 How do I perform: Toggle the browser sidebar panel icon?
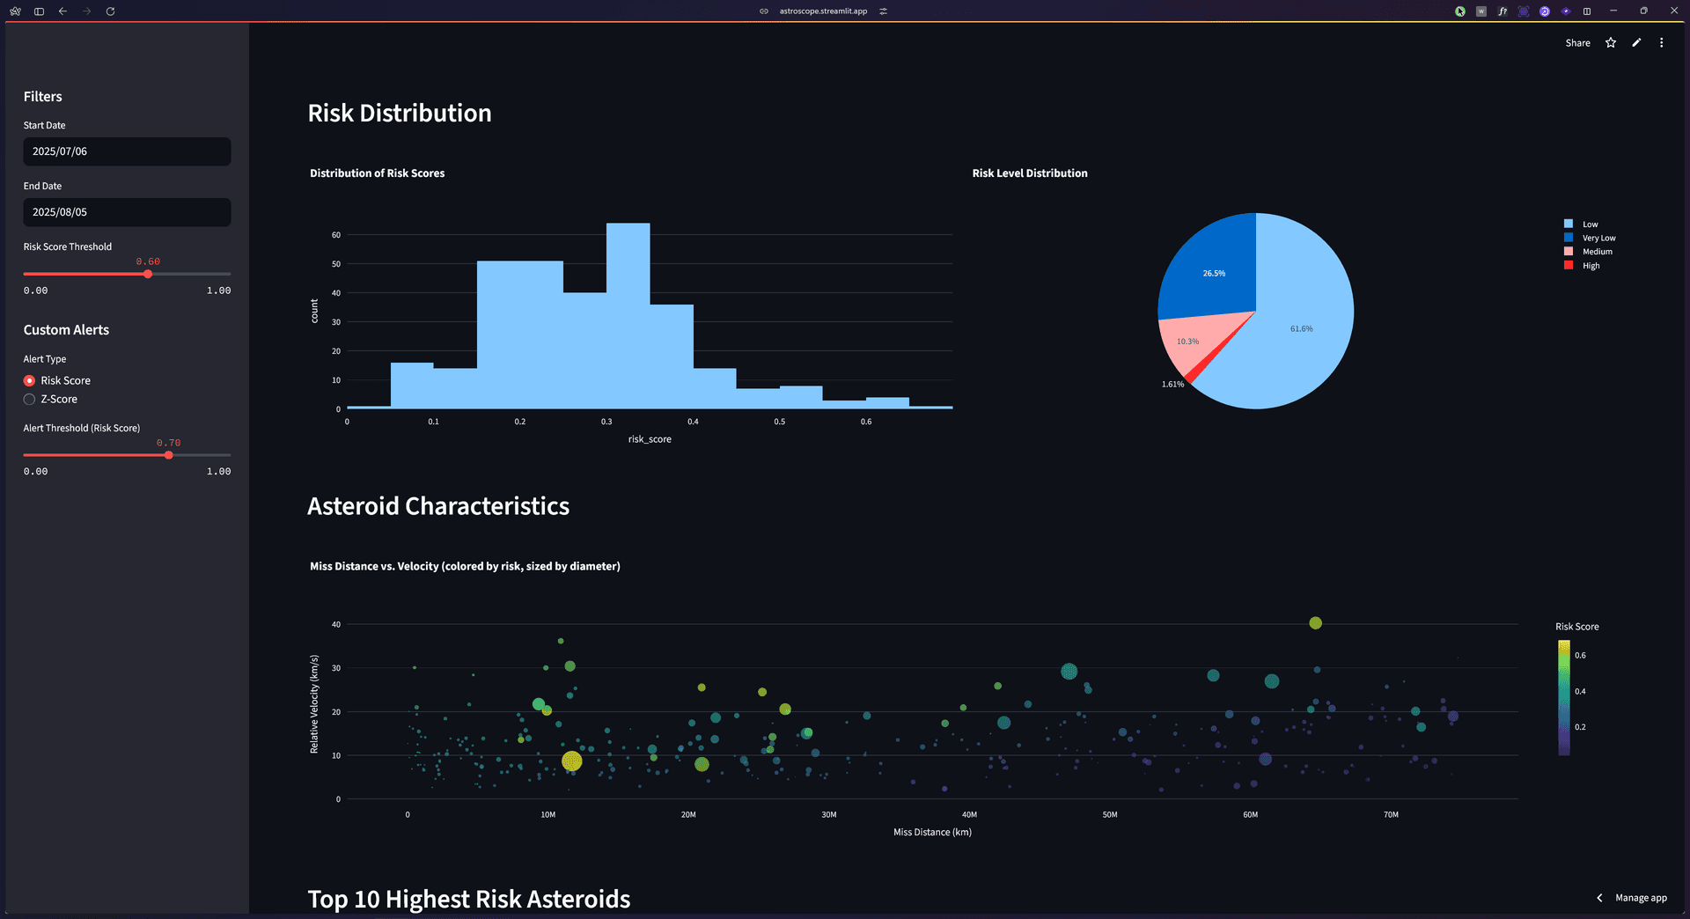39,11
